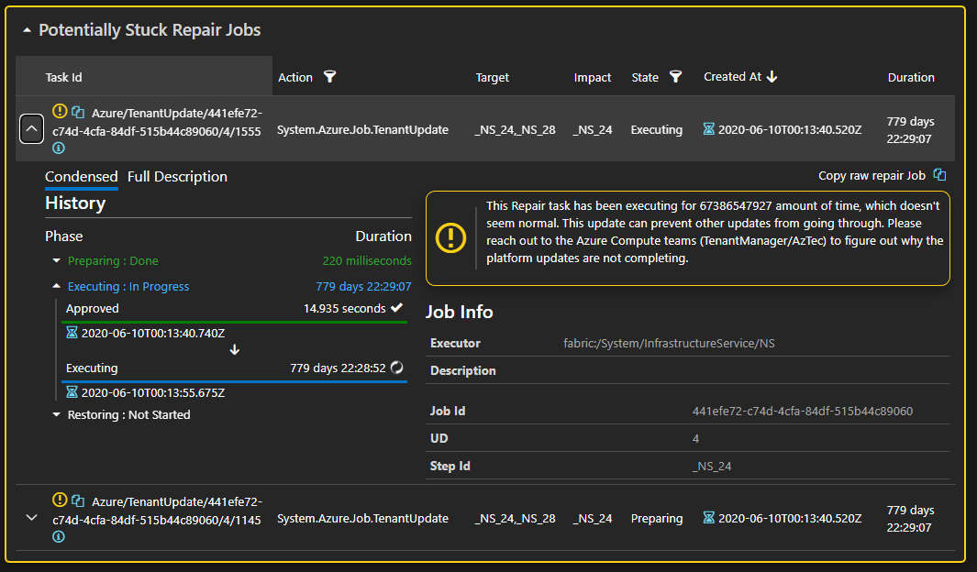Select Job Id value 441efe72-c74d-4cfa-84df-515b44c89060
The image size is (977, 572).
click(x=803, y=411)
